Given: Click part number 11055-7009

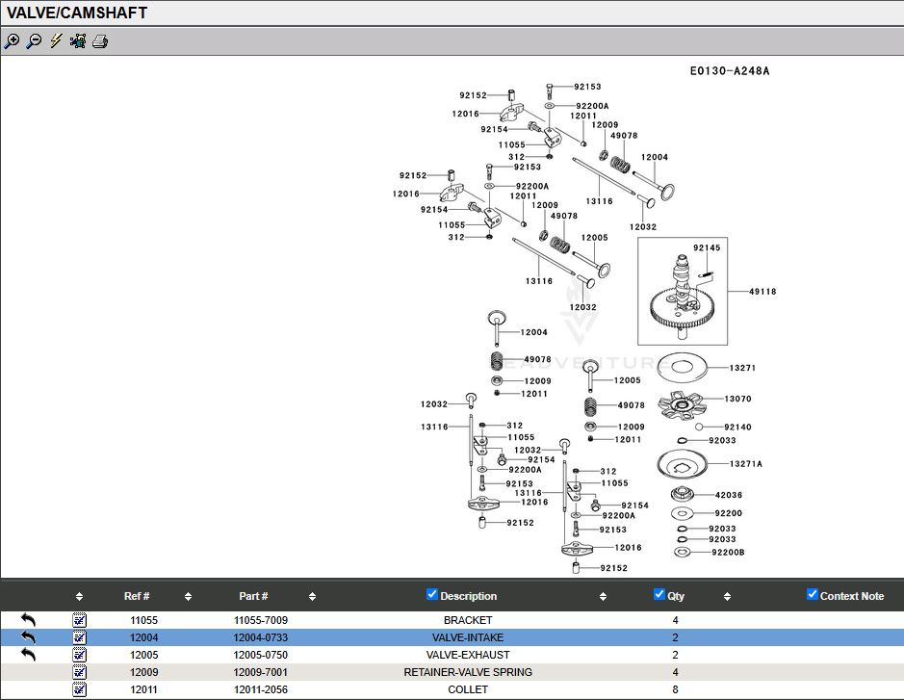Looking at the screenshot, I should point(260,620).
